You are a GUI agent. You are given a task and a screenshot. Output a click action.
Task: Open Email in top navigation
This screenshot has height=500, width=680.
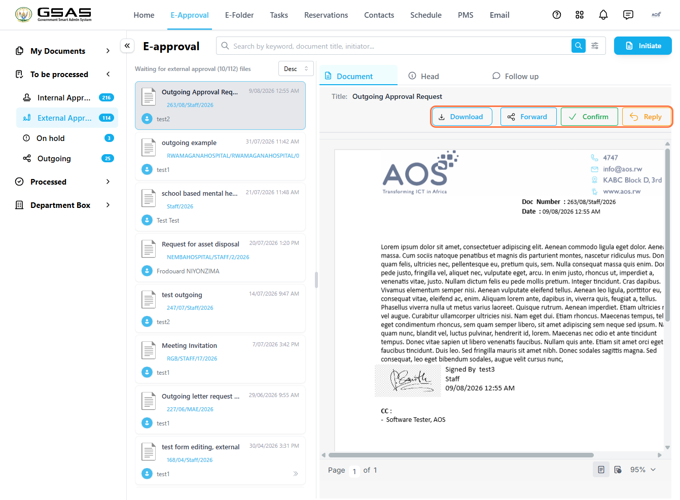pos(499,15)
